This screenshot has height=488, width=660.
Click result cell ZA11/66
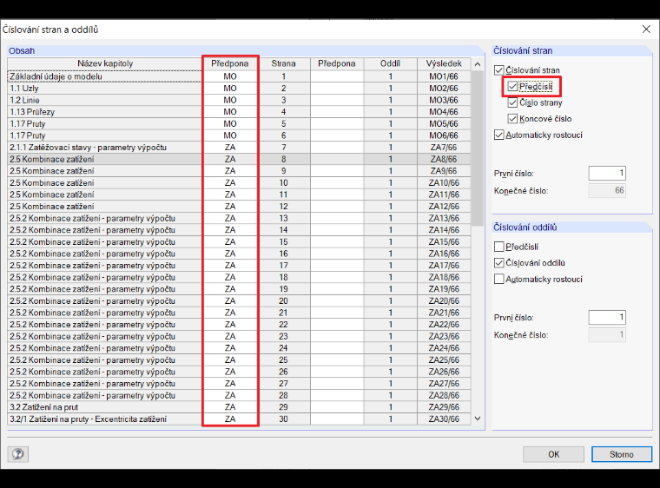click(444, 195)
